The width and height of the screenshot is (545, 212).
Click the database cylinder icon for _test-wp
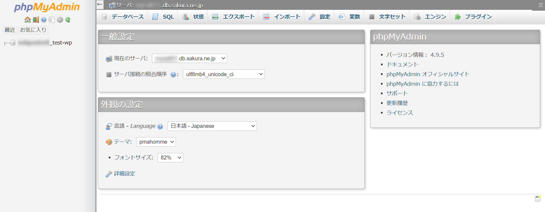pyautogui.click(x=13, y=43)
